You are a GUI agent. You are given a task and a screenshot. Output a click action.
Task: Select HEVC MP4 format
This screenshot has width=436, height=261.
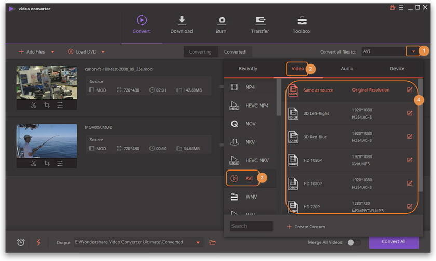[x=250, y=106]
